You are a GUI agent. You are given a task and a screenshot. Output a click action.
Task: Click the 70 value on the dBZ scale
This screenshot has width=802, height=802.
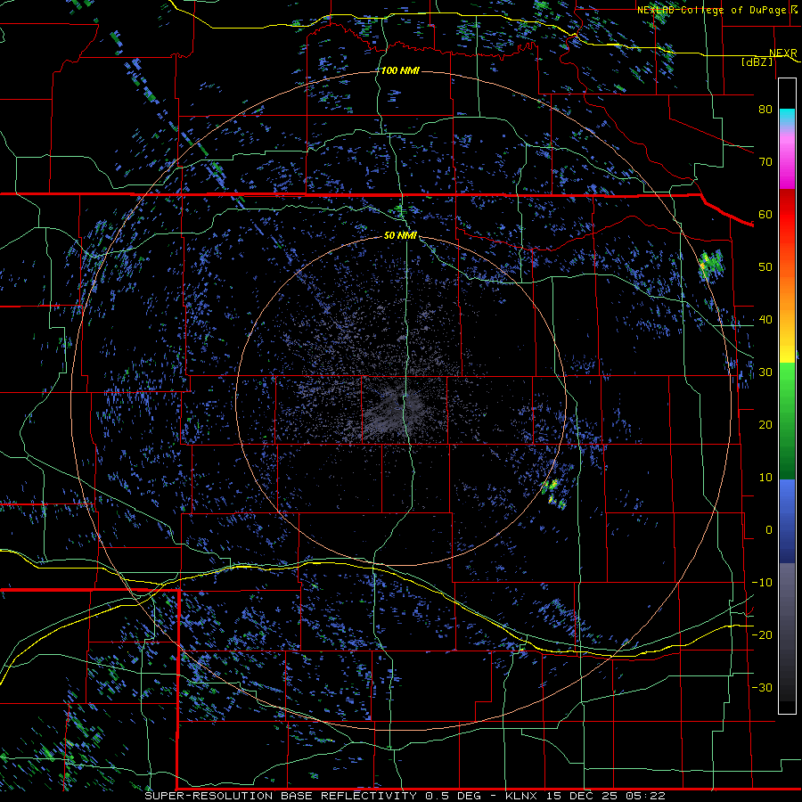(x=765, y=161)
